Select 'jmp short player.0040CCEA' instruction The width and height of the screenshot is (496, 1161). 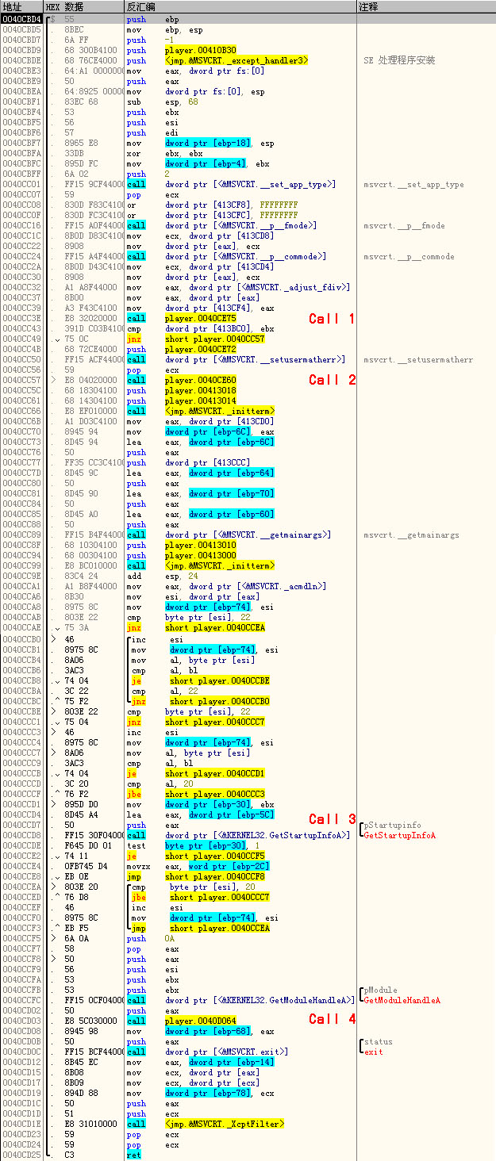click(x=200, y=928)
